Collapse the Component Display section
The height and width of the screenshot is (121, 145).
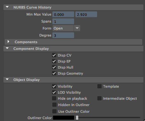[7, 48]
